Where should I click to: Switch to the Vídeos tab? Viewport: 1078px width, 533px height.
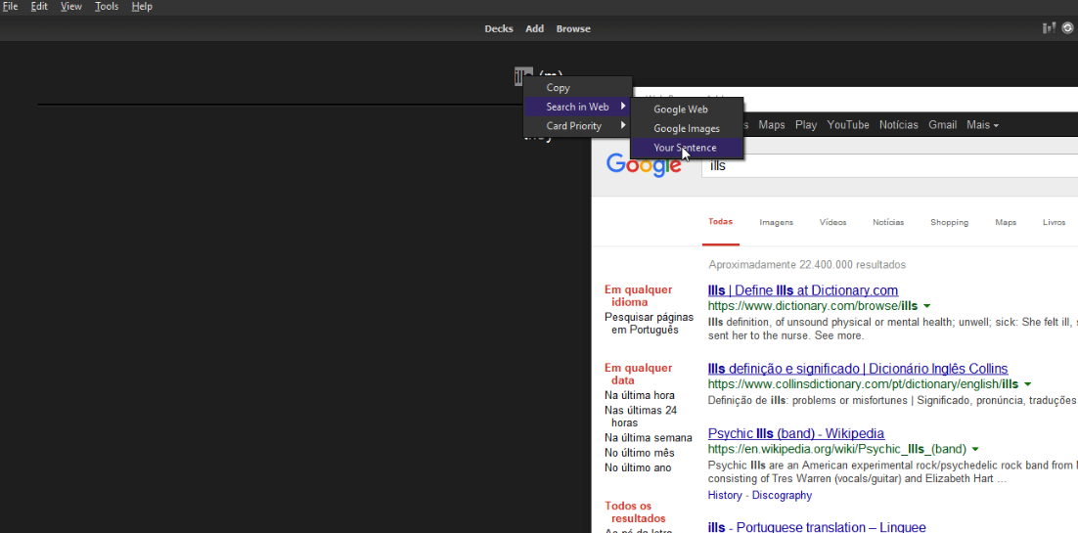pos(832,222)
